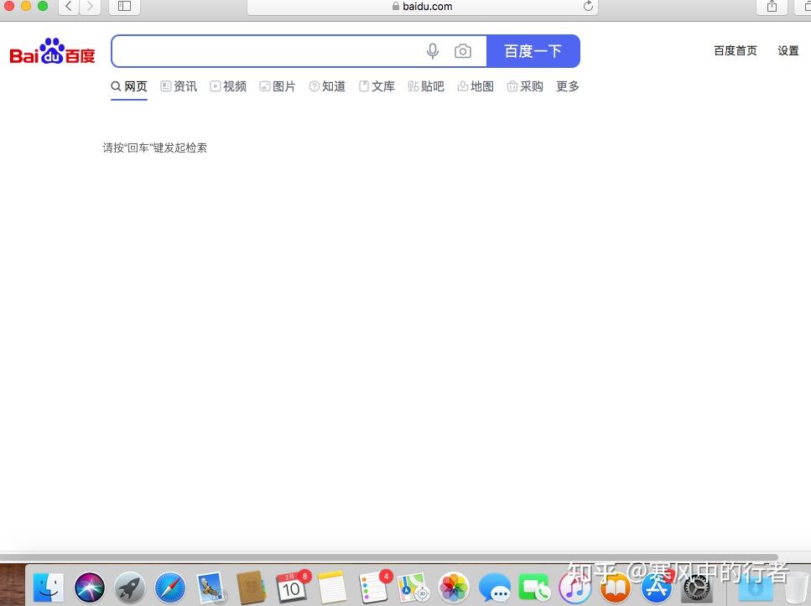Open the iBooks icon in Dock

point(616,588)
